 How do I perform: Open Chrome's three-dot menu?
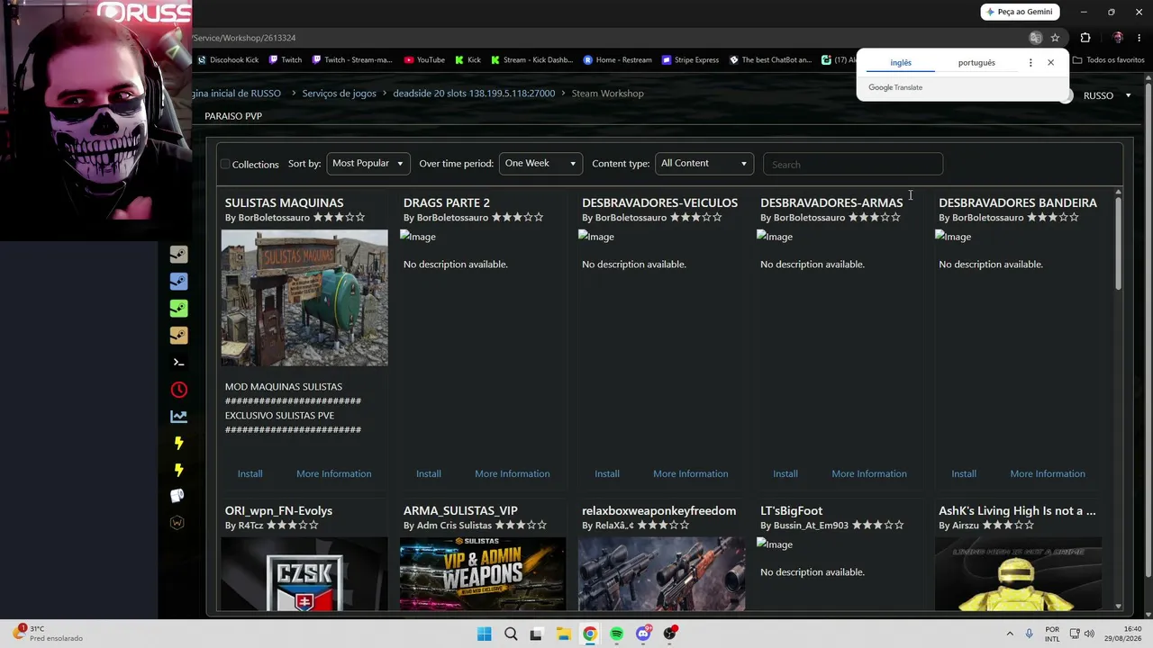click(1139, 38)
